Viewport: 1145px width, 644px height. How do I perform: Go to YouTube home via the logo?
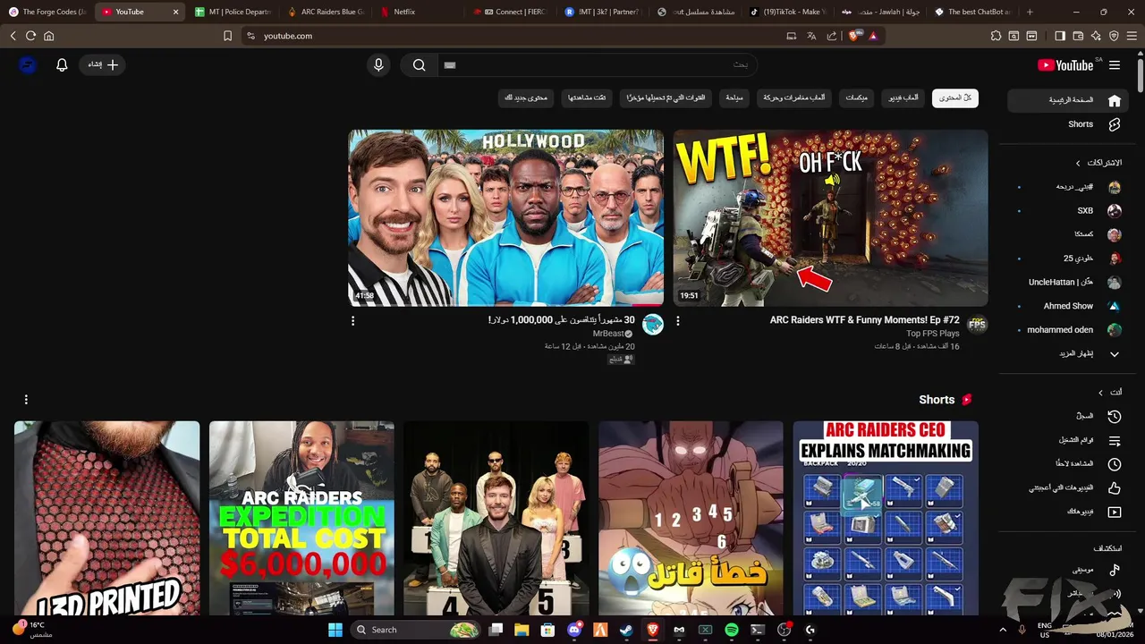(x=1065, y=65)
